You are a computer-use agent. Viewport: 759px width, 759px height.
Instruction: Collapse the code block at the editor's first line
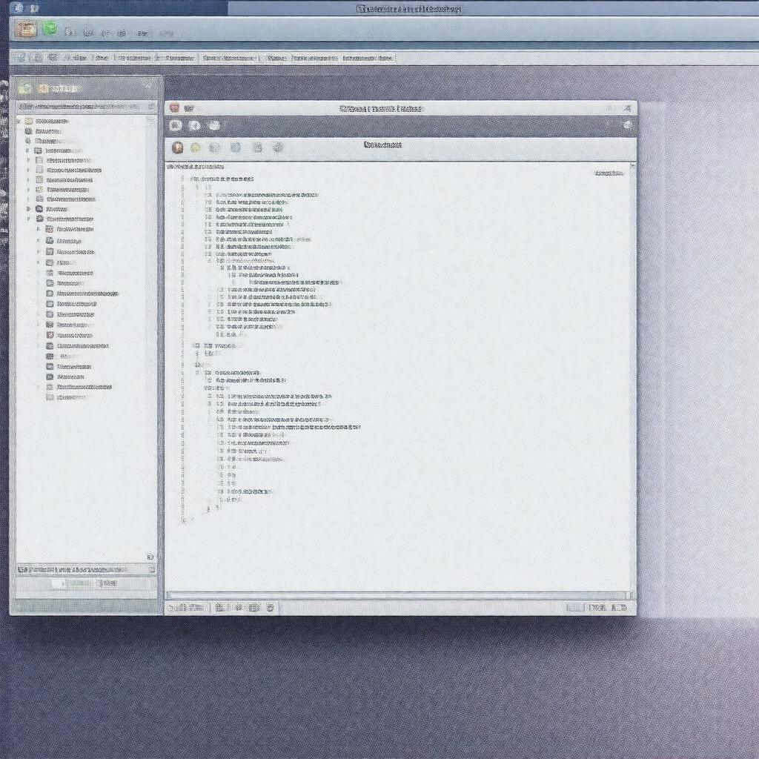click(x=183, y=179)
